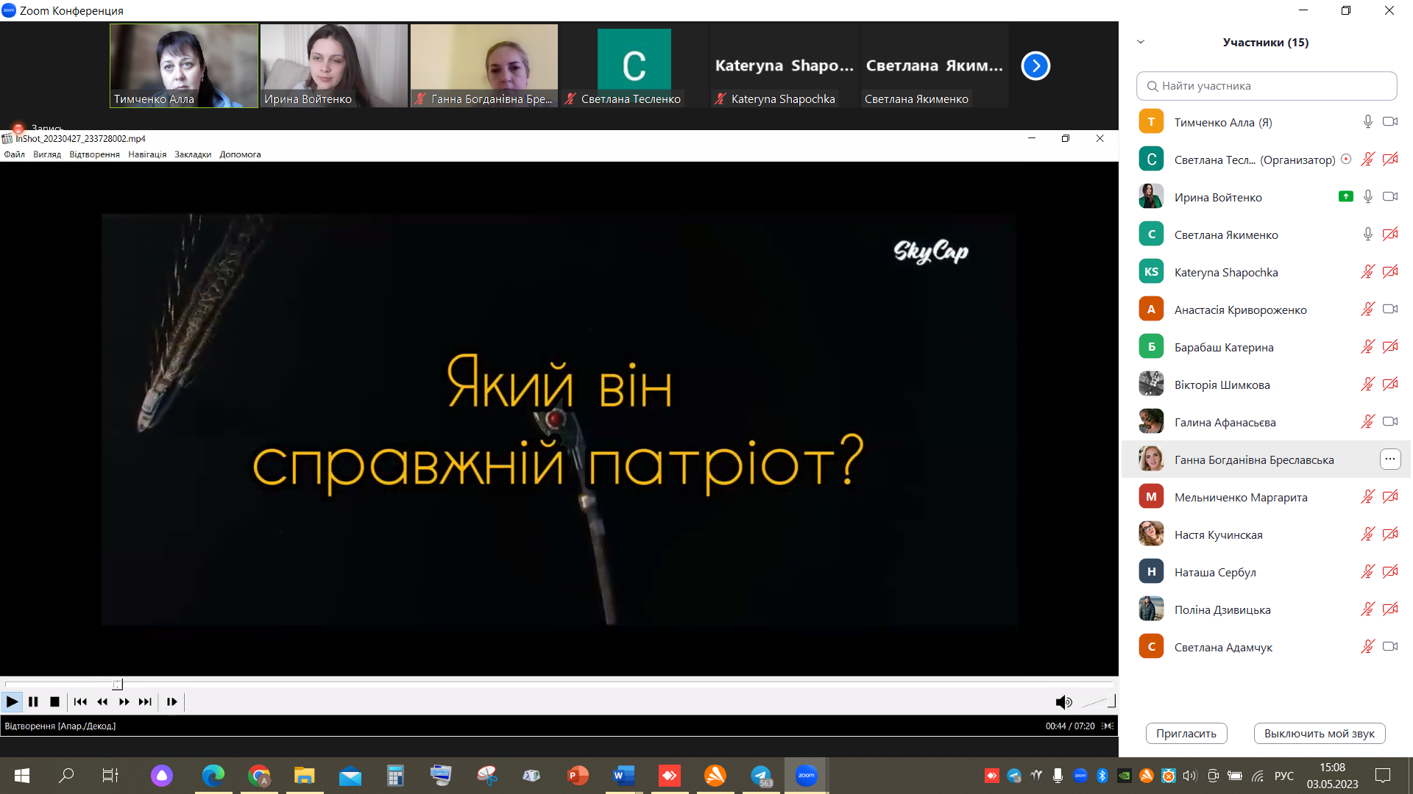Screen dimensions: 1413x794
Task: Click the Play button in media player
Action: coord(12,702)
